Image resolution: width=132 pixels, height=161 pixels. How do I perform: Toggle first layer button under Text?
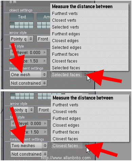(x=12, y=23)
